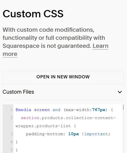Click the closing brace on line 4
This screenshot has width=127, height=153.
click(17, 142)
